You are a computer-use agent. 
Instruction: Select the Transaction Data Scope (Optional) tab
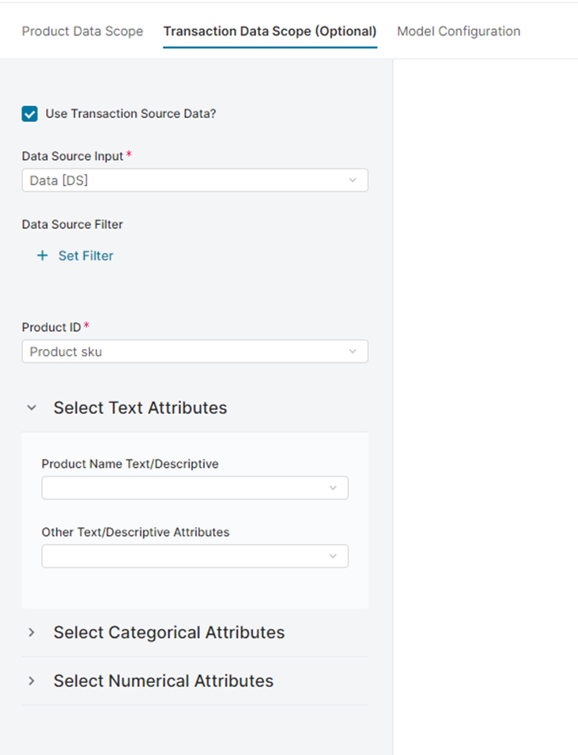tap(270, 32)
